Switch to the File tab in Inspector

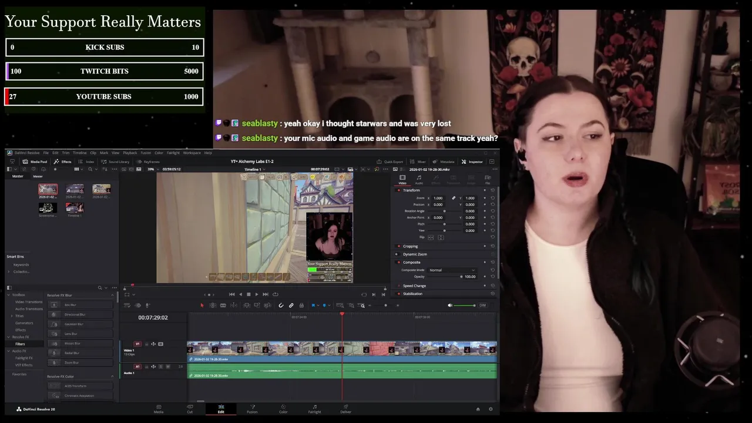click(488, 179)
